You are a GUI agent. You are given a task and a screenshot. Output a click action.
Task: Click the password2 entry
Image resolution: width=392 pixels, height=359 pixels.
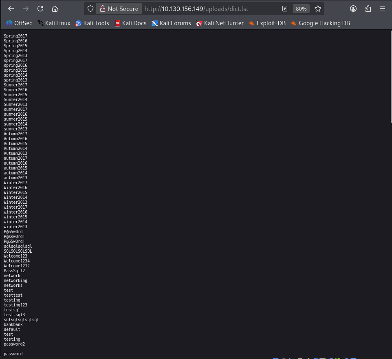[14, 344]
